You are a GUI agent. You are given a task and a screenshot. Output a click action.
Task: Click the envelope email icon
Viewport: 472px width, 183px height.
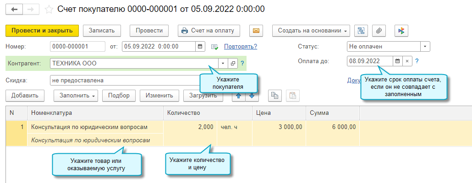256,31
